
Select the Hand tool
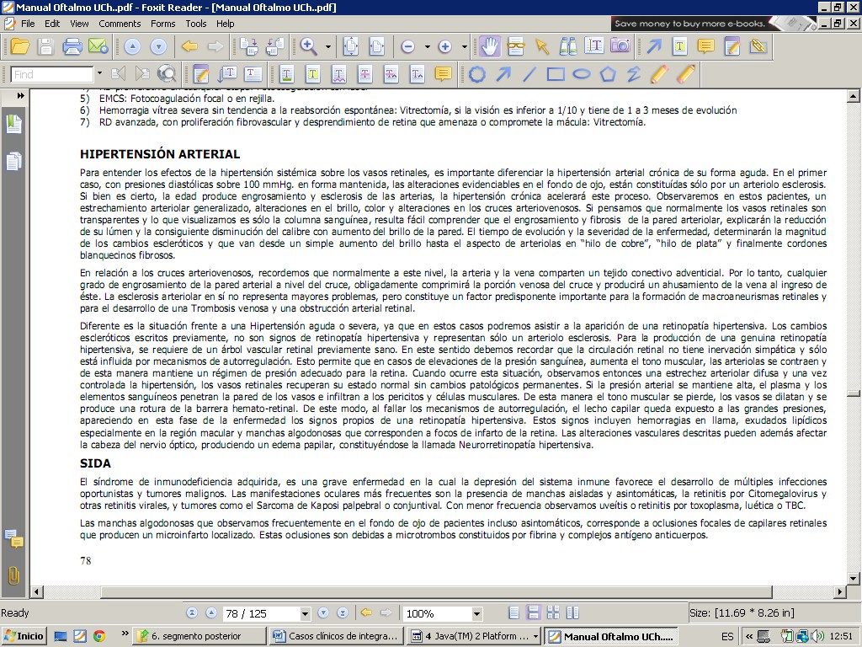[489, 46]
